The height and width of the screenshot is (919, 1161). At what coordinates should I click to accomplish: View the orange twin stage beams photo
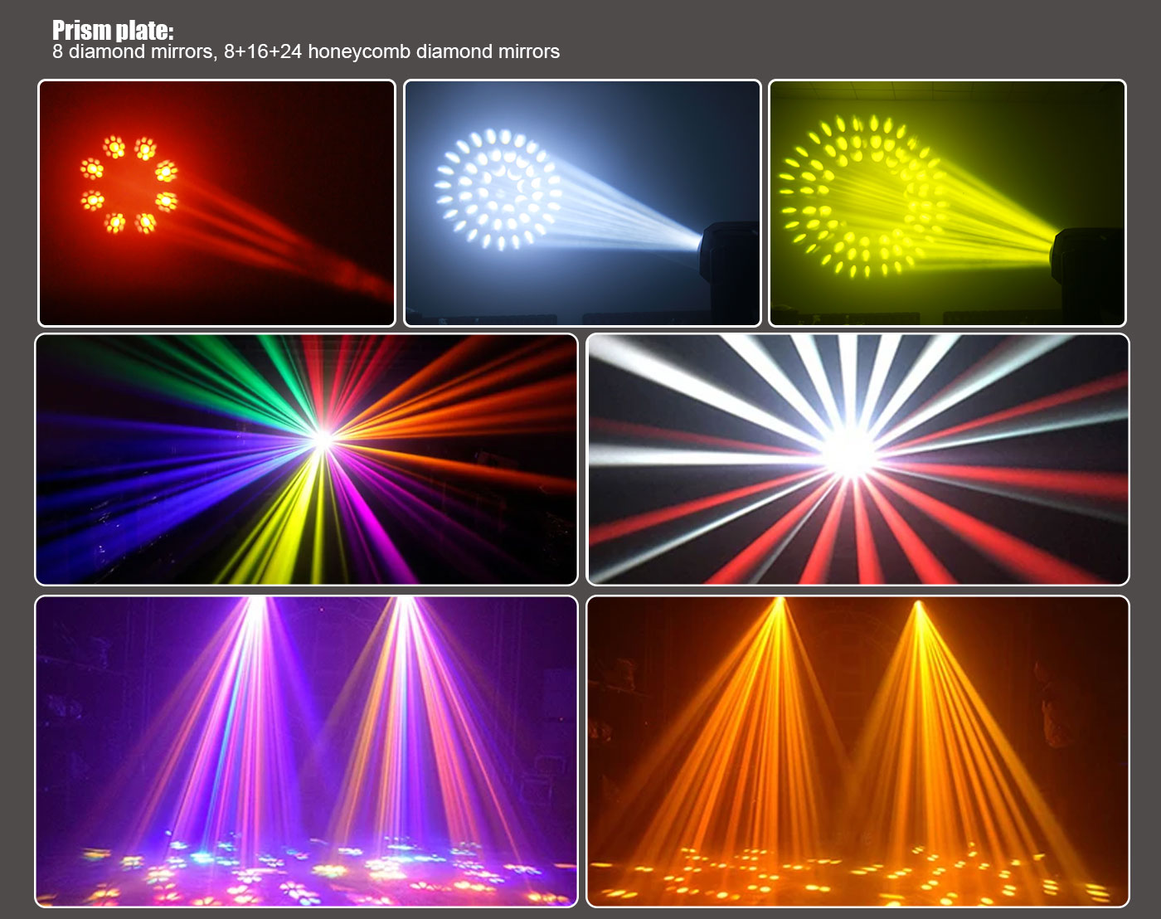(x=857, y=751)
